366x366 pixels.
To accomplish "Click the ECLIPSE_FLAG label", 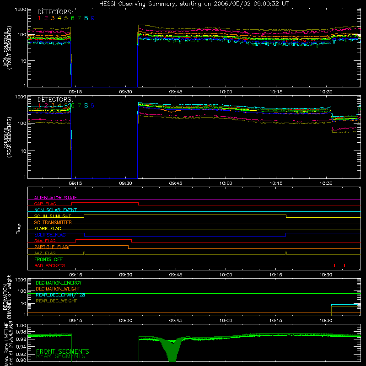I will pyautogui.click(x=50, y=235).
